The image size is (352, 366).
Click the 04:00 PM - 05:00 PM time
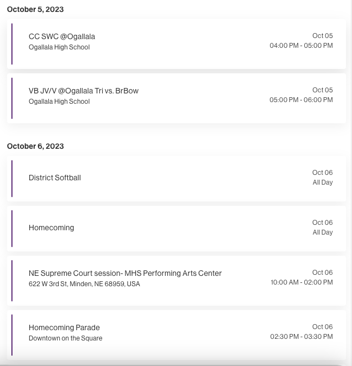click(x=301, y=46)
